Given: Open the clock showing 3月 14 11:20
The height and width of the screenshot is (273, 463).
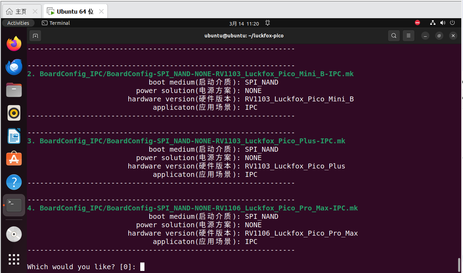Looking at the screenshot, I should [x=244, y=23].
